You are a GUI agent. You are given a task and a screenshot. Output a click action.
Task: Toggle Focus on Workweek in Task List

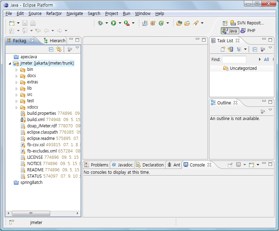[x=263, y=49]
